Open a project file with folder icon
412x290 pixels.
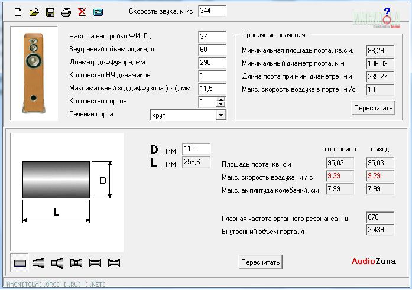[34, 12]
